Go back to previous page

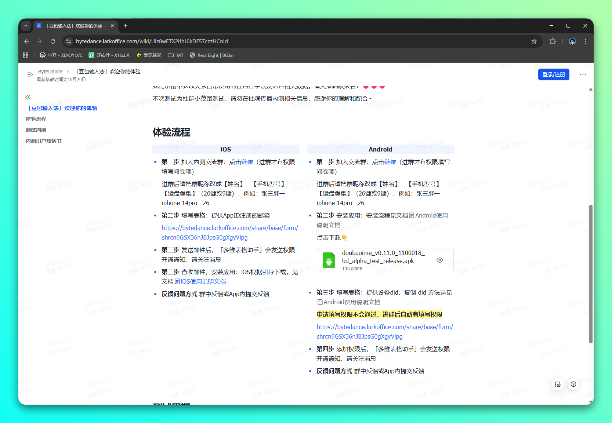(26, 41)
